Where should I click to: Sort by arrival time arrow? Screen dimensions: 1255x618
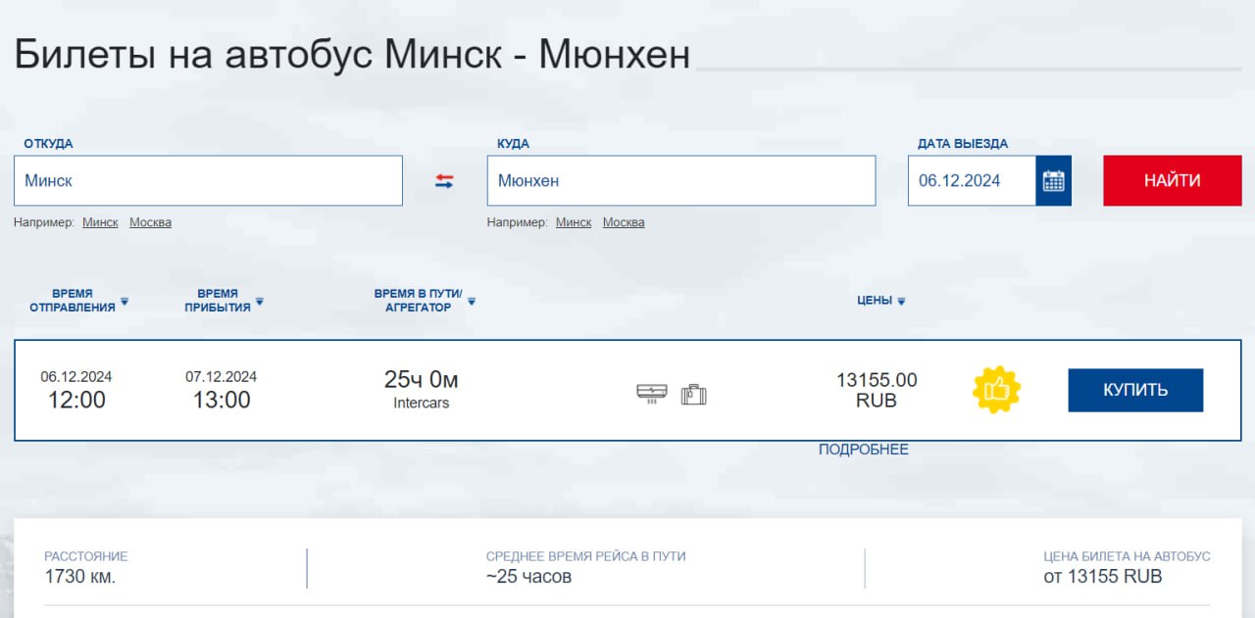[x=260, y=302]
